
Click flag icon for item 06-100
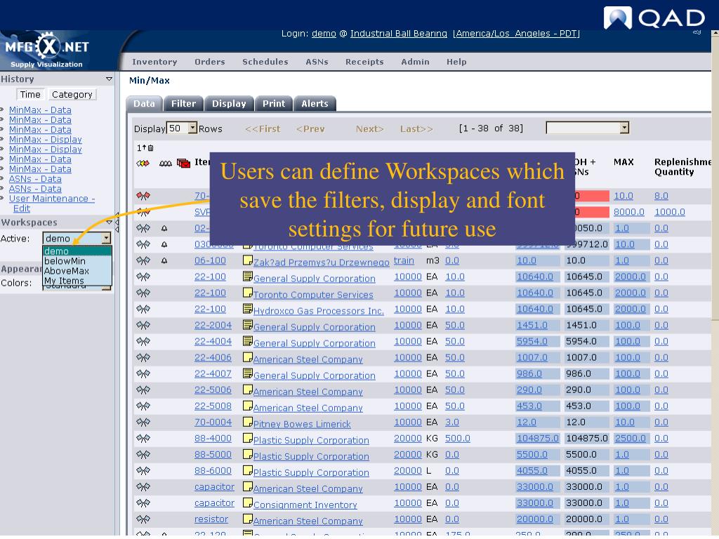pos(143,261)
